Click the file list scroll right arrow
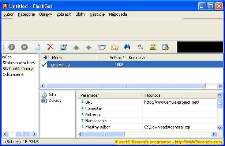The image size is (225, 146). point(220,86)
